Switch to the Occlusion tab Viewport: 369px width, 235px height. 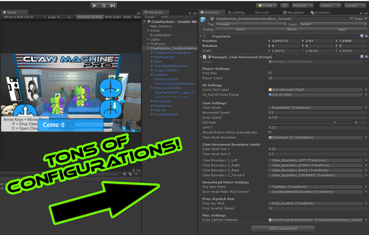[x=320, y=13]
